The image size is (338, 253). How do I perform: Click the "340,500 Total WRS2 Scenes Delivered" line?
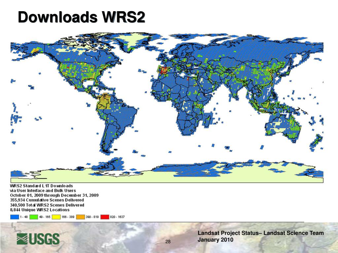click(x=47, y=205)
